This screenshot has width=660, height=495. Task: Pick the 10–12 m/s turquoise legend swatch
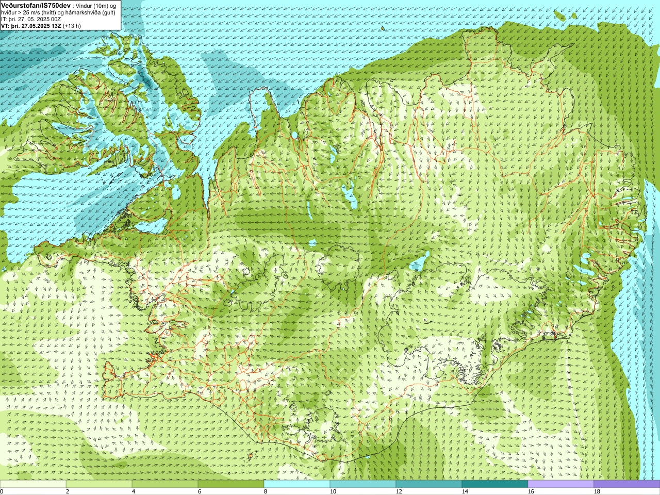(363, 484)
